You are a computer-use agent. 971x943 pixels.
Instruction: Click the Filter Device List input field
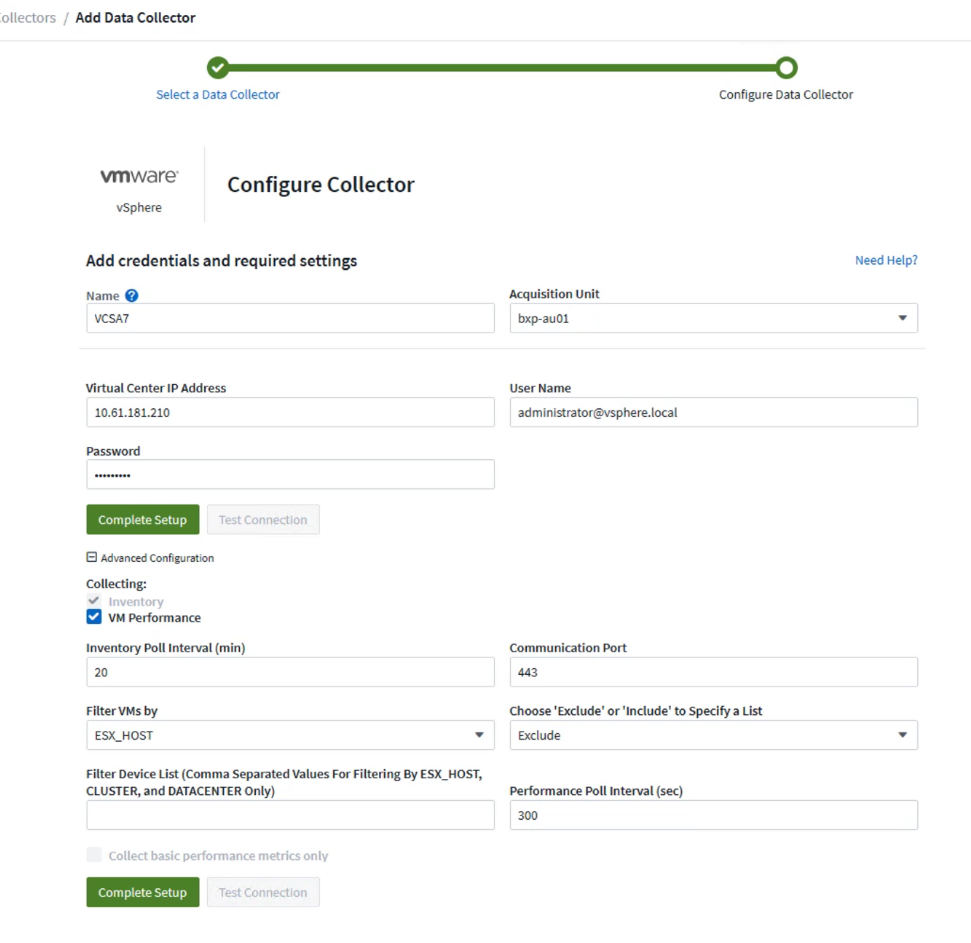[290, 815]
